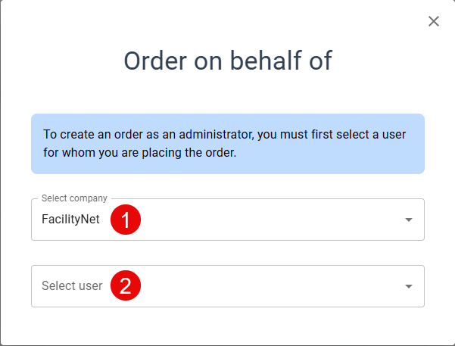Click the word 'administrator' in the notice
Viewport: 455px width, 346px height.
217,135
